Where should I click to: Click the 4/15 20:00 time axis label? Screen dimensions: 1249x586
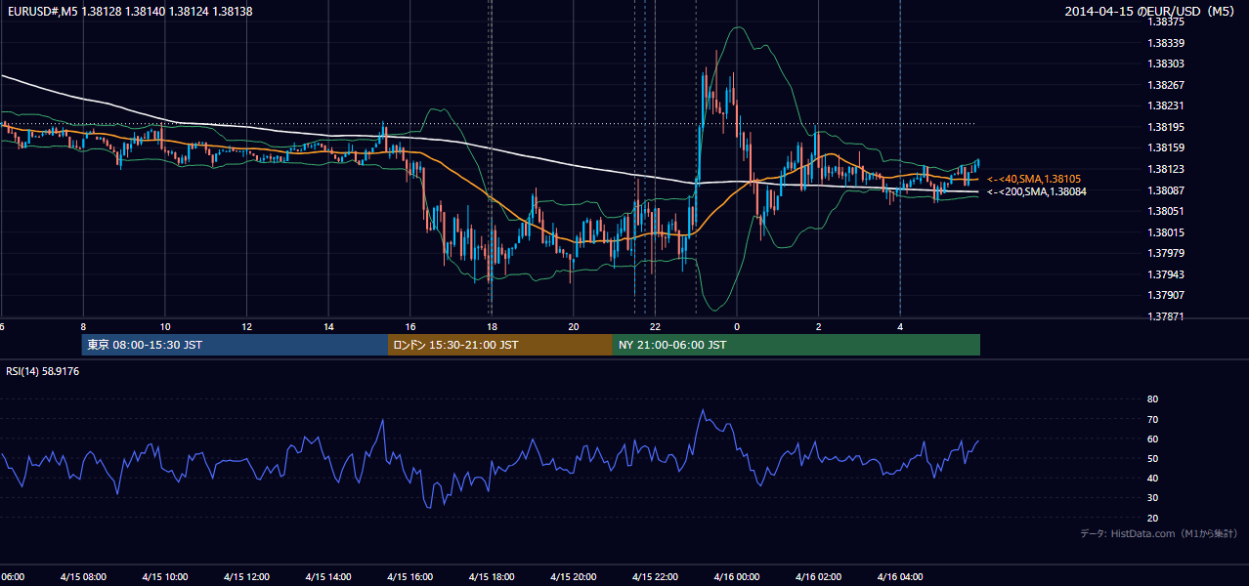(x=574, y=577)
